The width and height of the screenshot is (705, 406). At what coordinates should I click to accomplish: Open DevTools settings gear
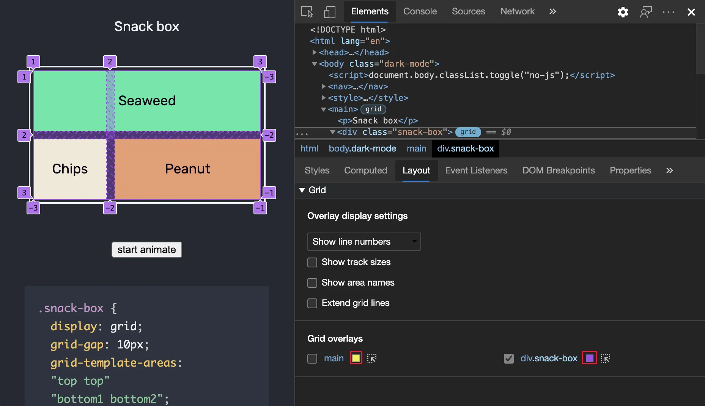(x=623, y=12)
